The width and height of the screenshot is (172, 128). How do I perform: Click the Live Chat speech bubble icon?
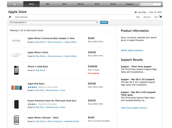pos(136,12)
